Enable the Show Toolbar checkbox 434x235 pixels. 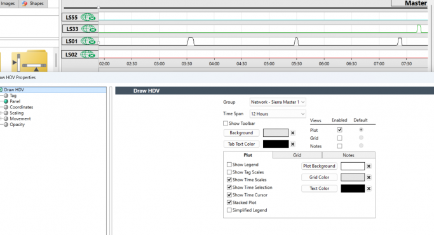tap(226, 124)
